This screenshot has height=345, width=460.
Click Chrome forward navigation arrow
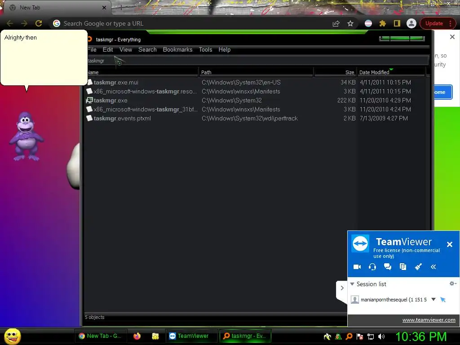point(24,23)
